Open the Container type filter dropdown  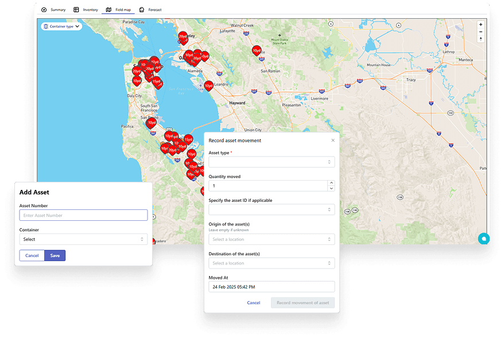tap(61, 26)
